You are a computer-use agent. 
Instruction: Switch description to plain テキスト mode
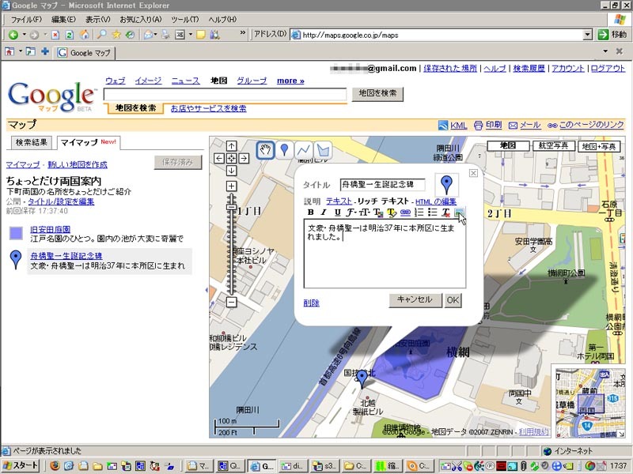[x=339, y=201]
